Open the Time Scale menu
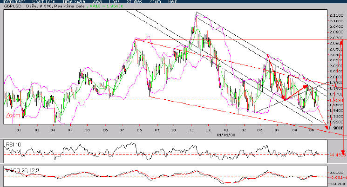The height and width of the screenshot is (187, 347). click(x=74, y=1)
